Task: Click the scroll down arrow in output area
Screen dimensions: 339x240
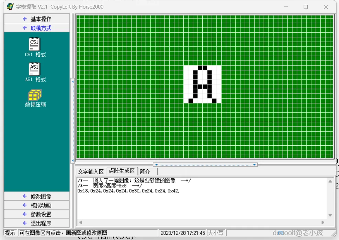Action: click(330, 215)
